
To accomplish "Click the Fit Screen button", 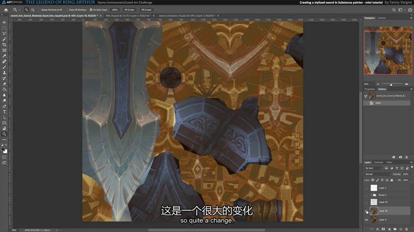I will [129, 10].
